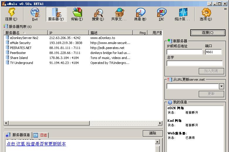Open the 共享文件 shared files toolbar icon
Viewport: 229px width, 152px height.
pos(119,12)
